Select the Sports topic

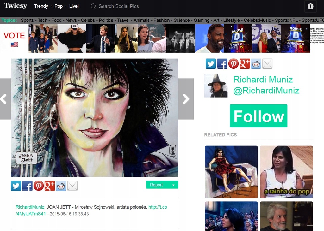coord(27,20)
